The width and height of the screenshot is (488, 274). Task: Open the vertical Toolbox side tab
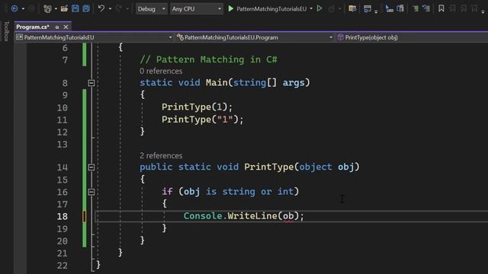pyautogui.click(x=6, y=31)
